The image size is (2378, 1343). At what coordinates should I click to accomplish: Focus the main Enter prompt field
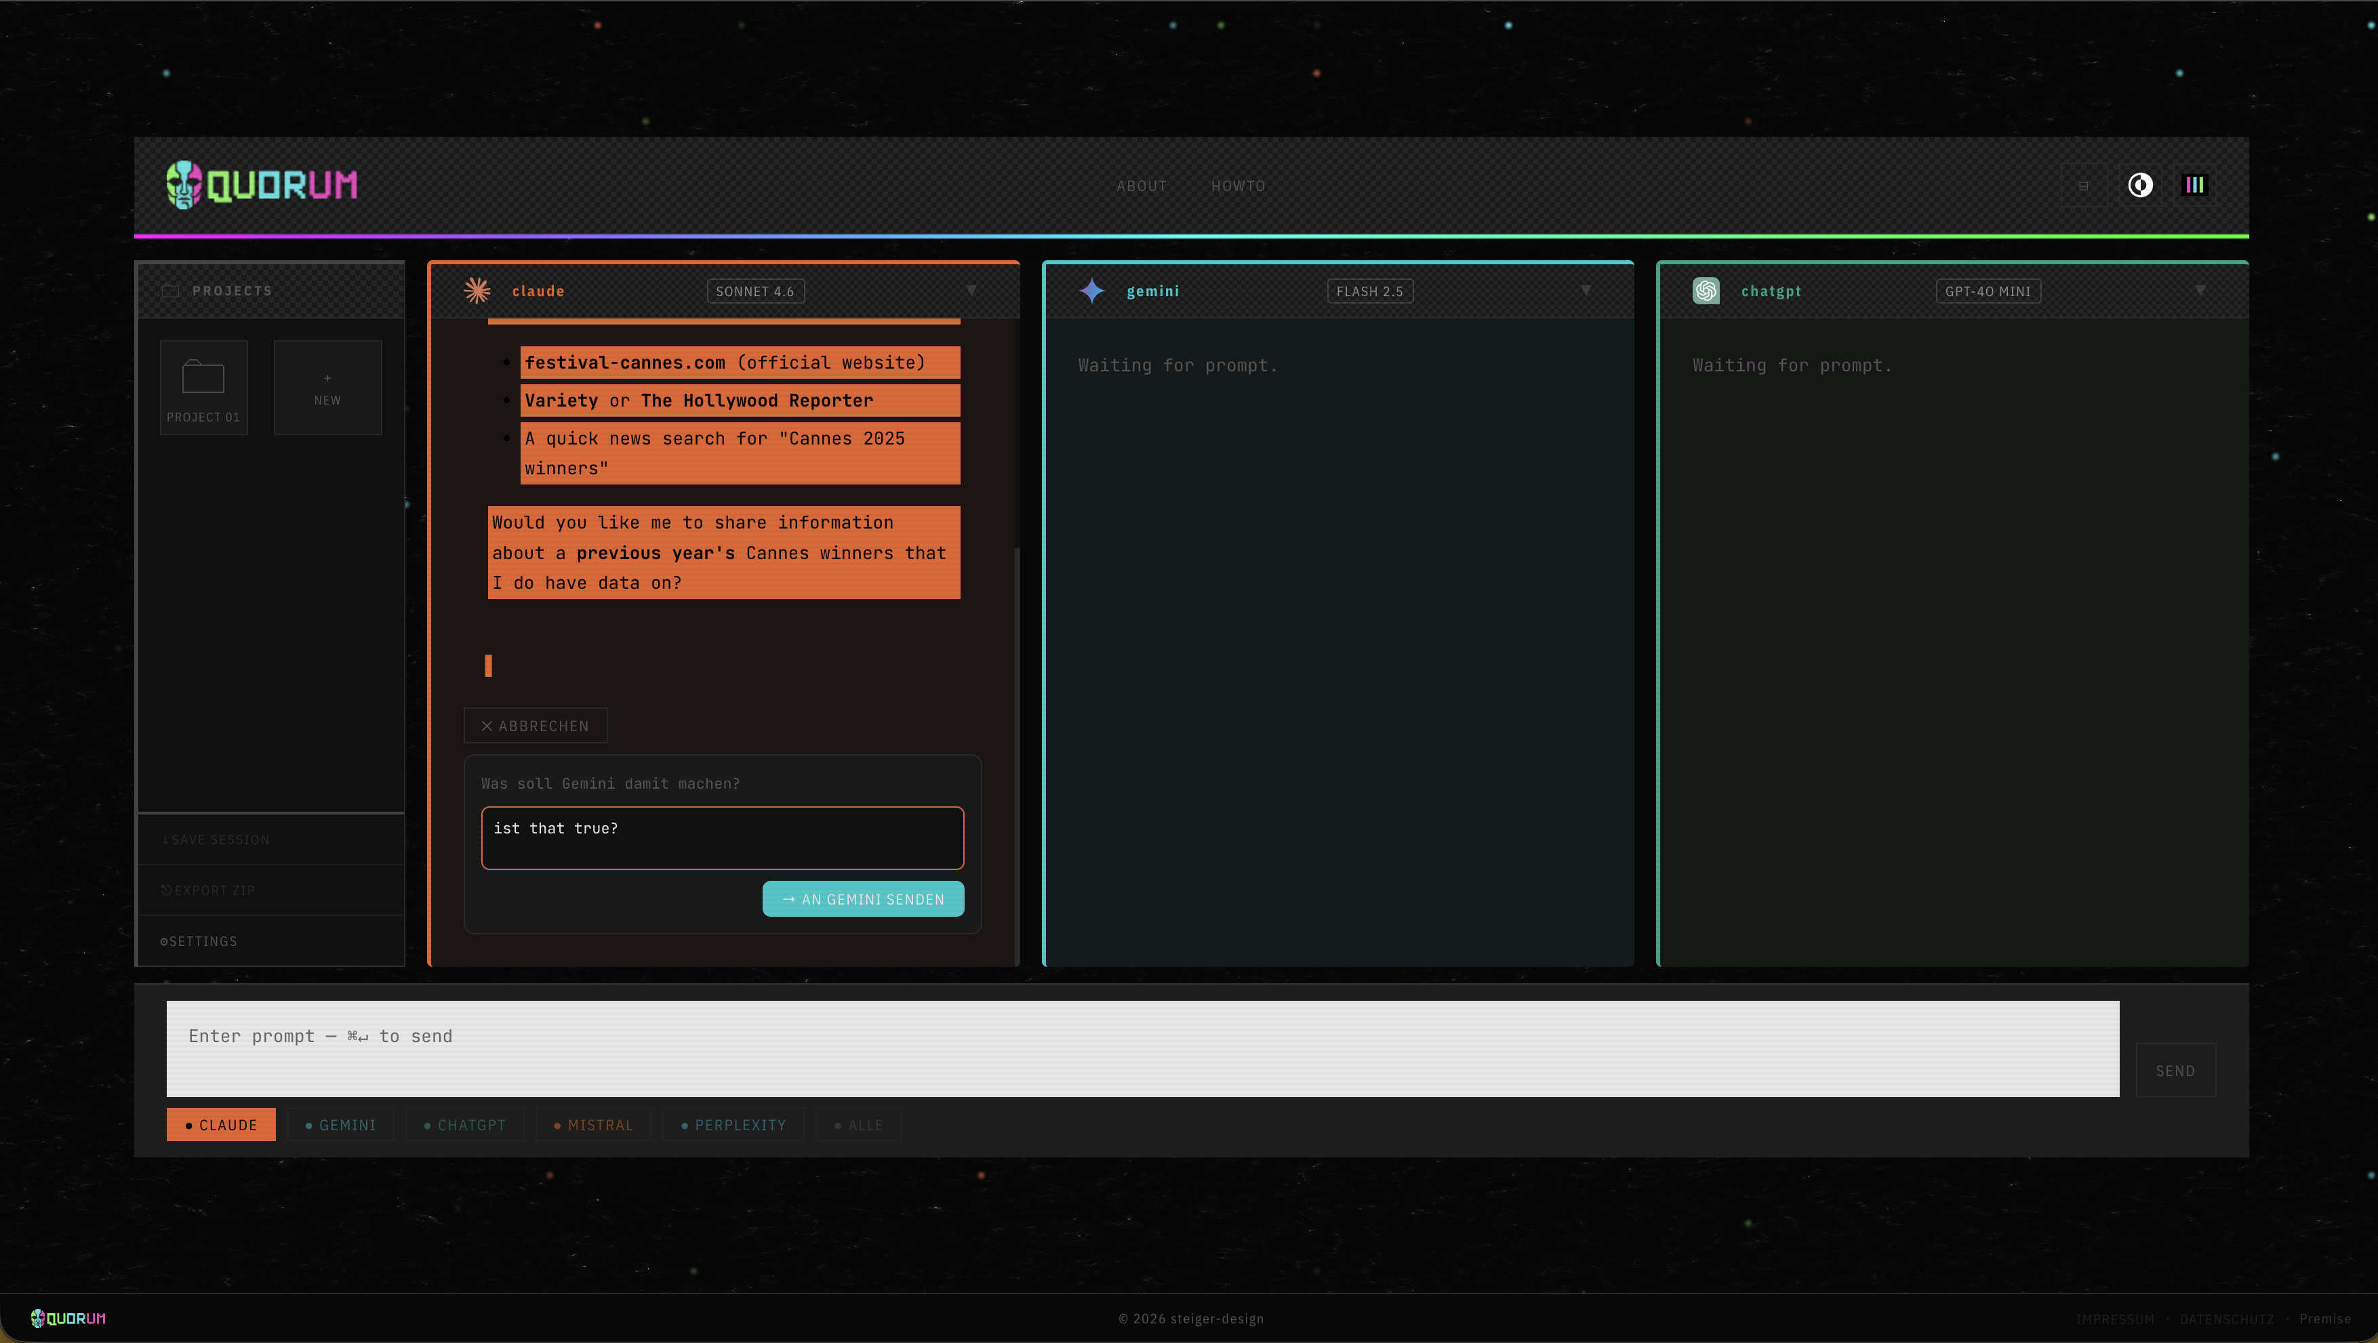(x=1143, y=1048)
